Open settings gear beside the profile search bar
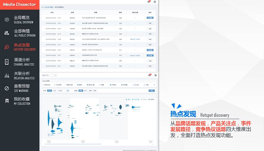 click(156, 75)
